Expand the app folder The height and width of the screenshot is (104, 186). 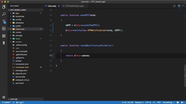click(x=26, y=13)
